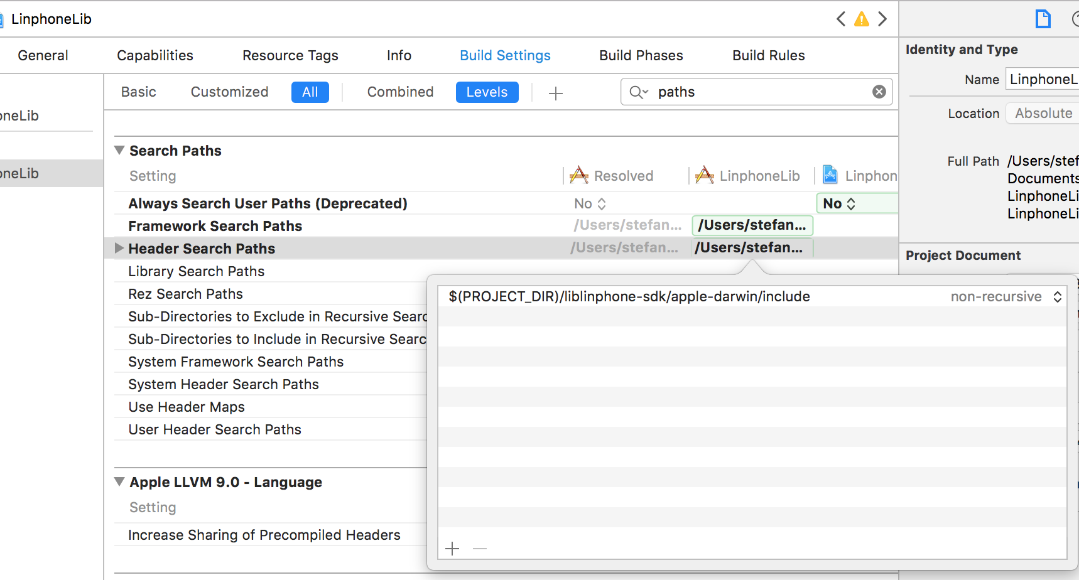This screenshot has width=1079, height=580.
Task: Clear the paths search query
Action: (879, 91)
